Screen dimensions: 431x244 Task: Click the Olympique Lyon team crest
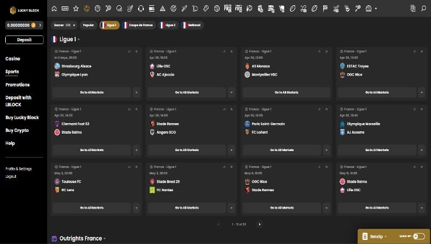point(57,74)
